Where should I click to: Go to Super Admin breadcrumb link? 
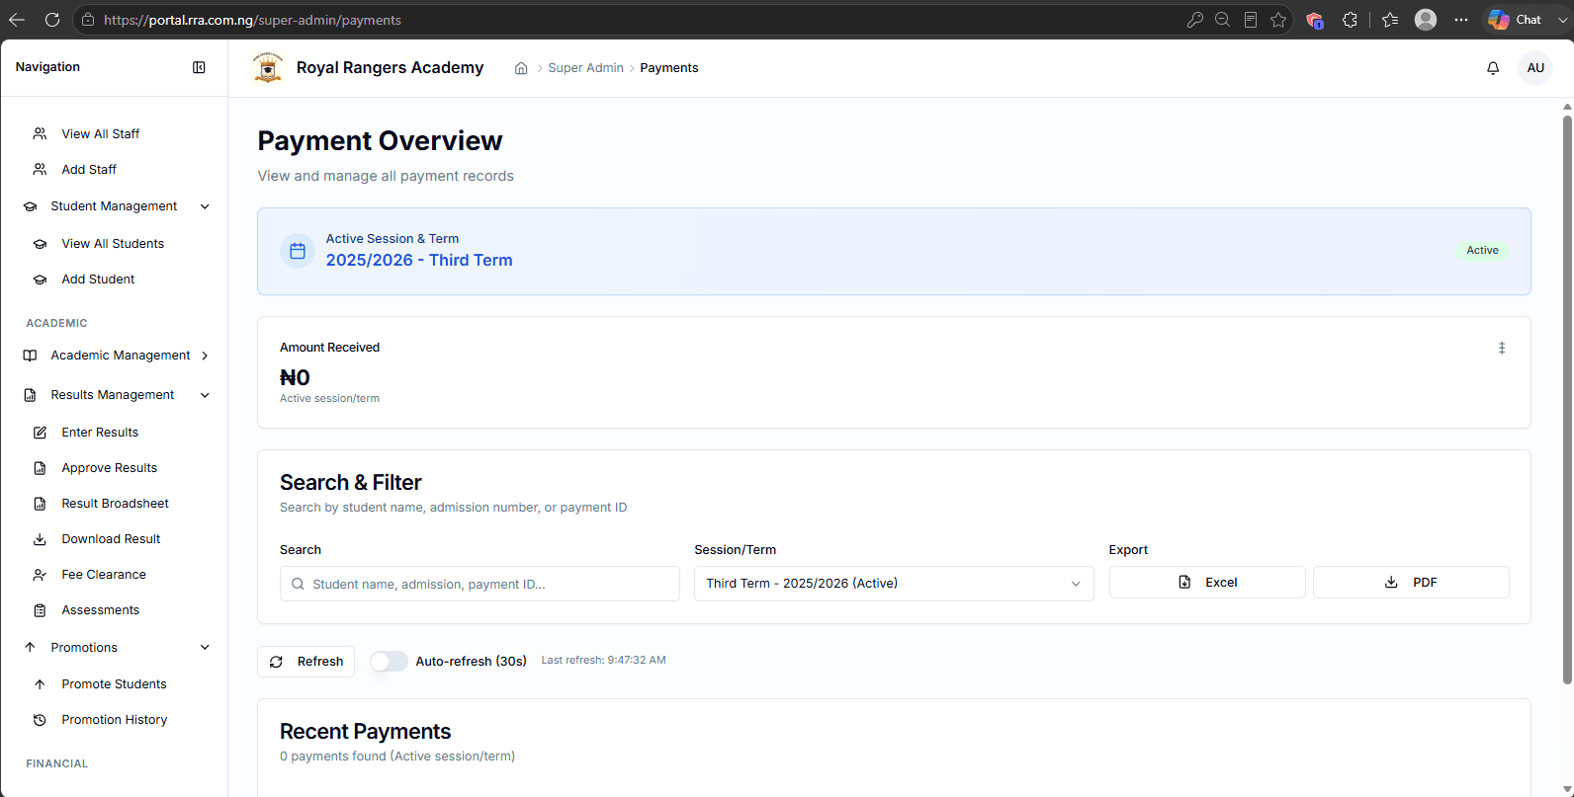[585, 68]
